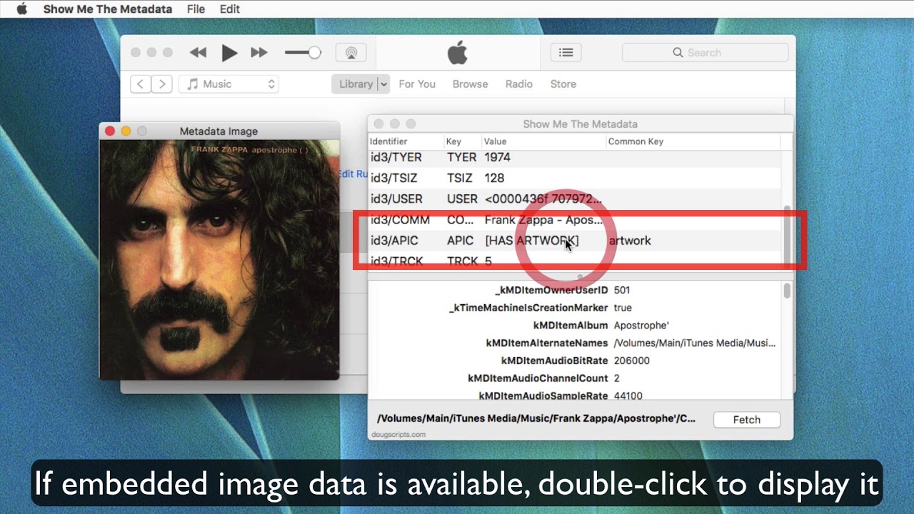Open the dougscripts.com link
The width and height of the screenshot is (914, 514).
pos(398,434)
